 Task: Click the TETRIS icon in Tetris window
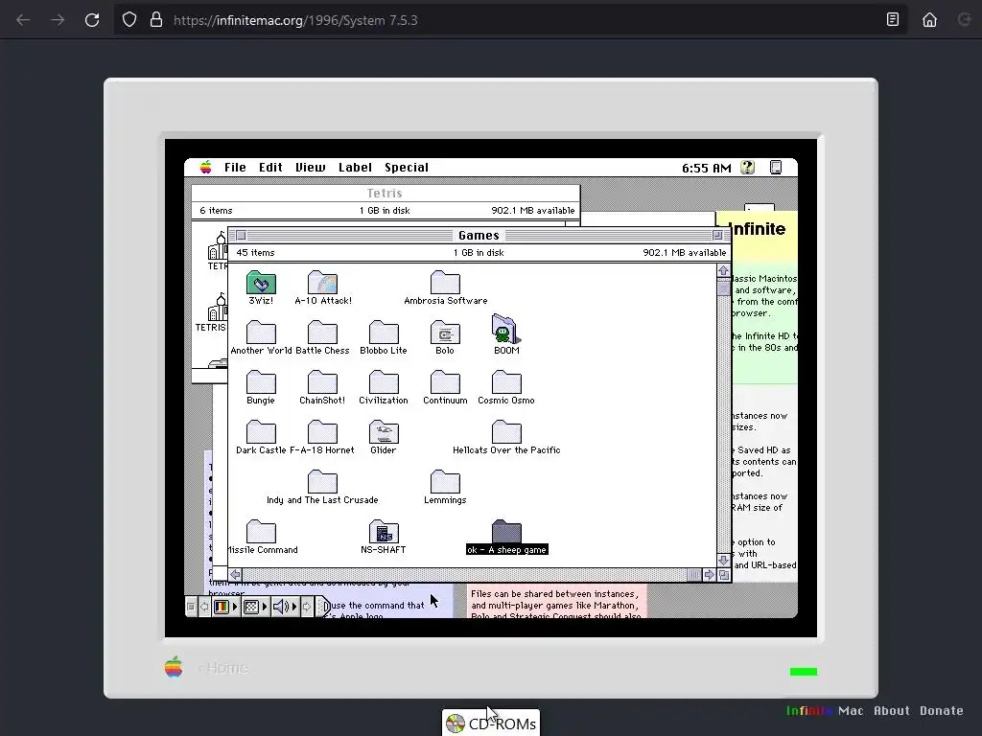pyautogui.click(x=218, y=310)
